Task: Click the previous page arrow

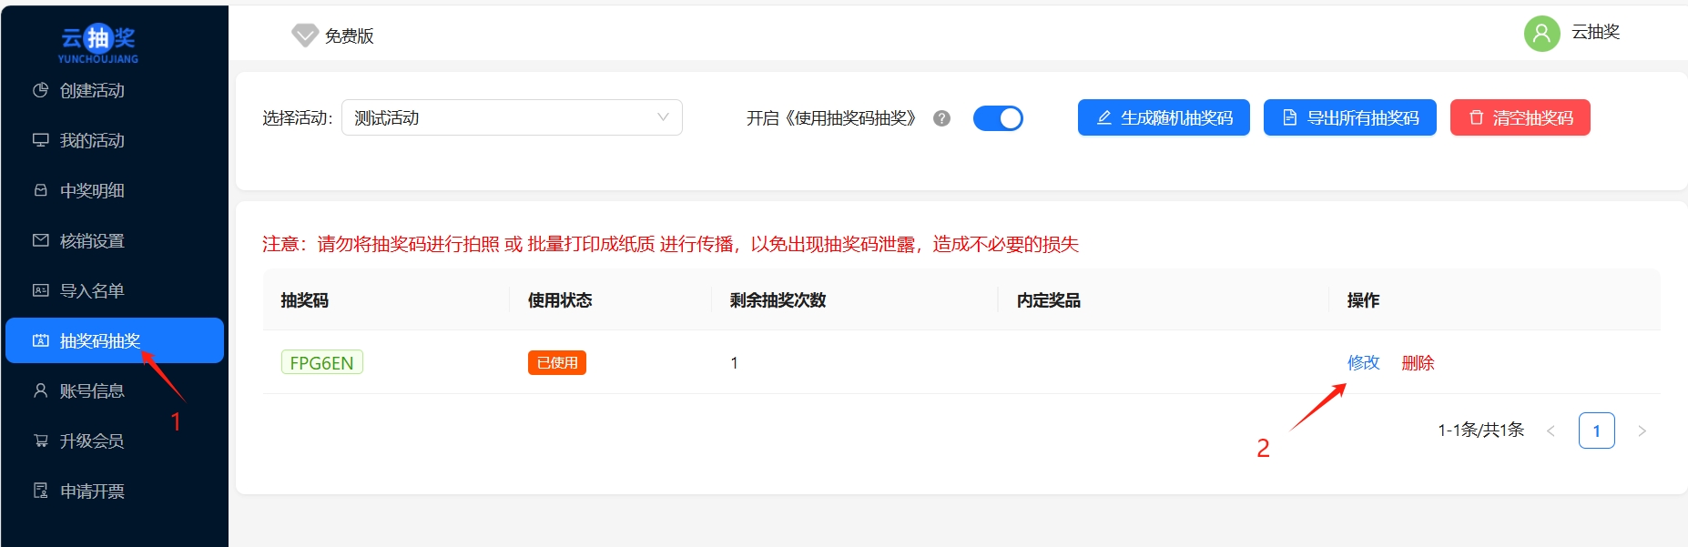Action: coord(1551,431)
